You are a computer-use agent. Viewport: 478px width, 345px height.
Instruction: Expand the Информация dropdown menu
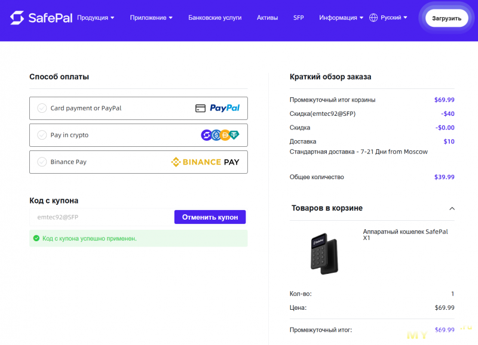pos(341,18)
